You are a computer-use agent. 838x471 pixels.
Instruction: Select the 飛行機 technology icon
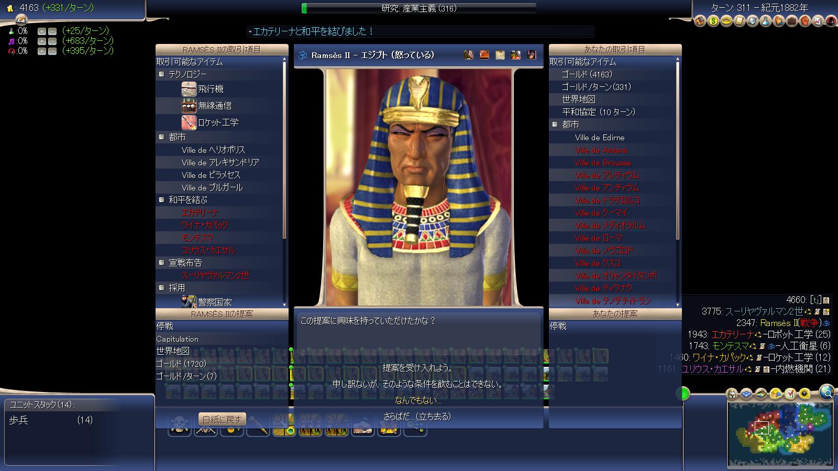189,89
